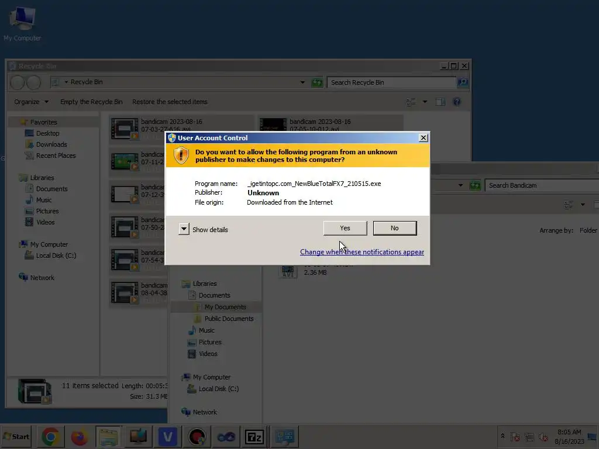Click the network tray icon
The height and width of the screenshot is (449, 599).
point(529,436)
